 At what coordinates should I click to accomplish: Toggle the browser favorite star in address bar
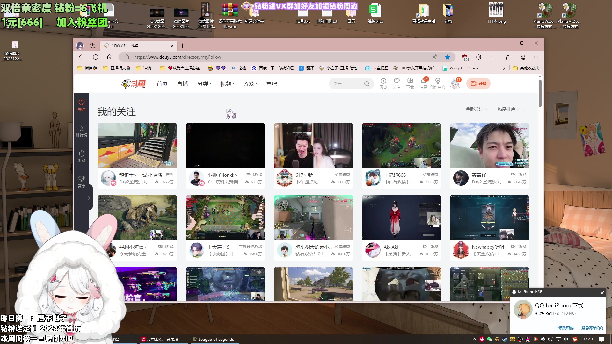(x=448, y=57)
